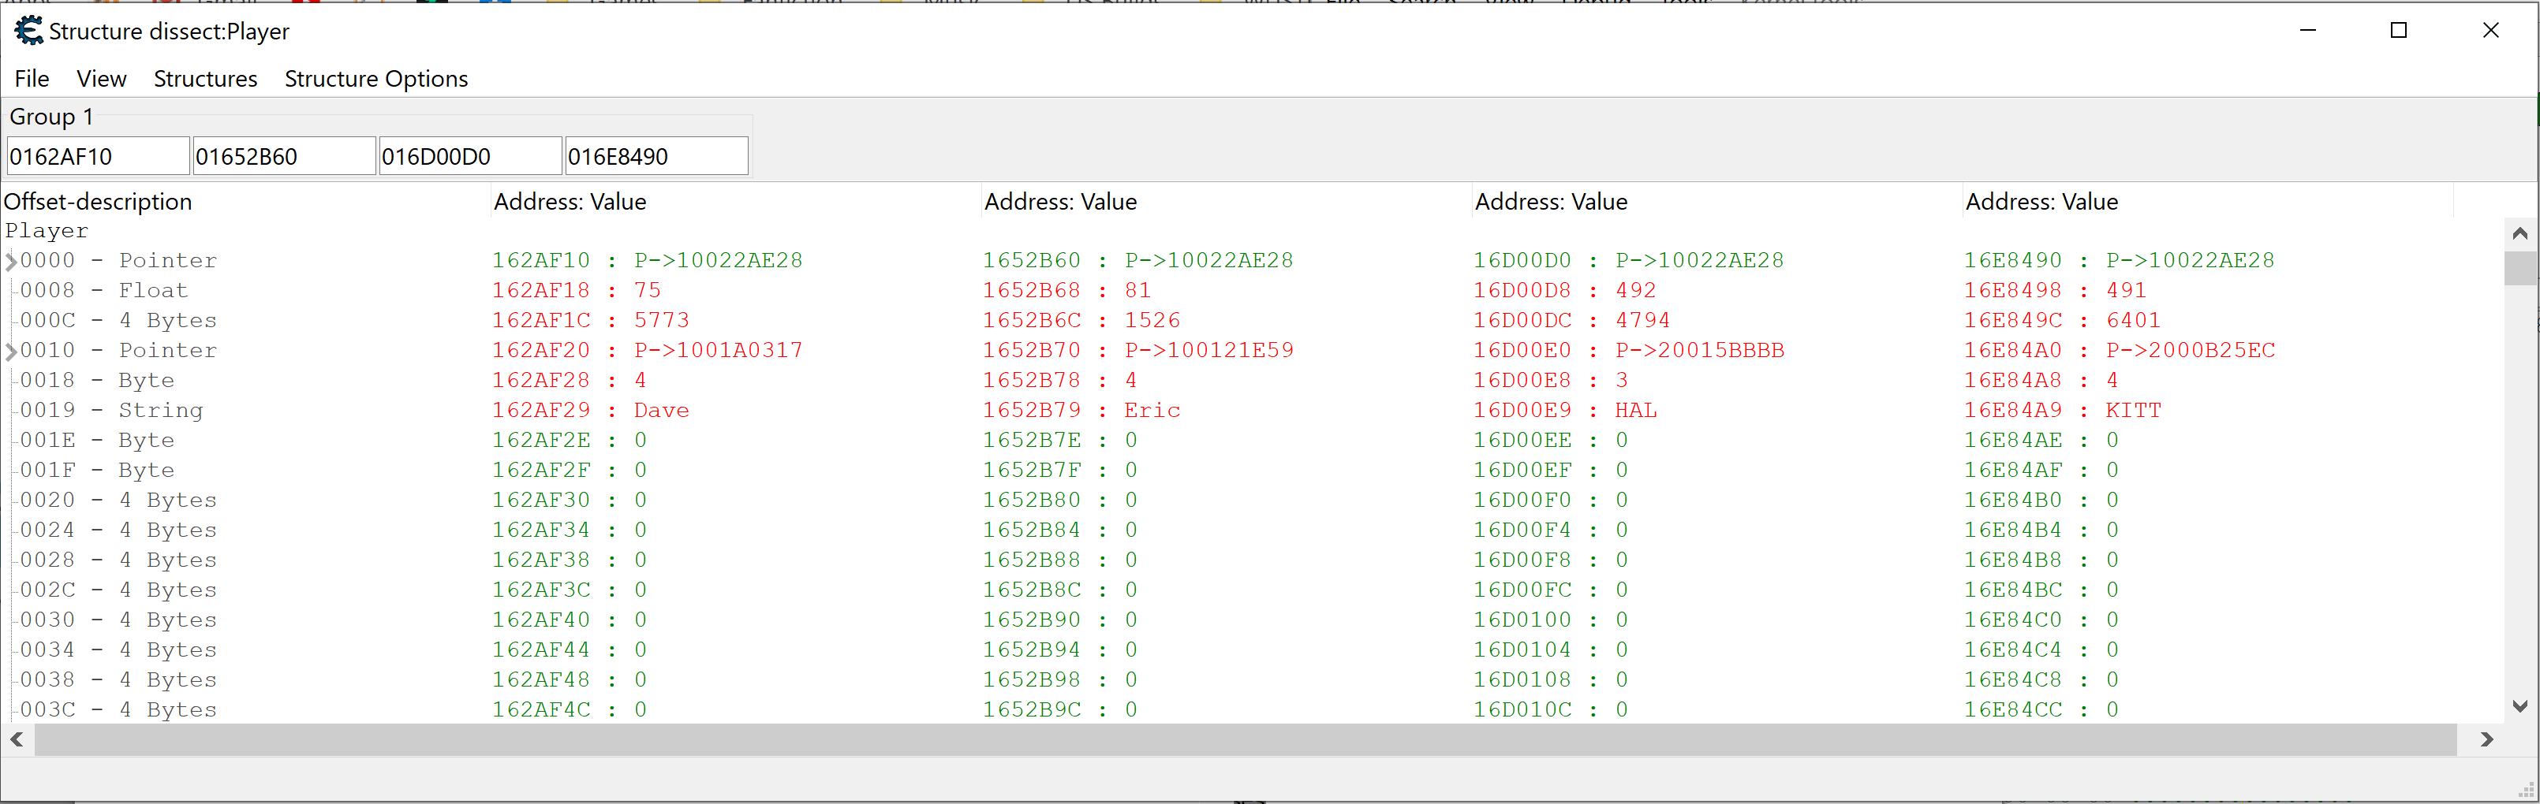Maximize the Structure dissect window
This screenshot has height=804, width=2540.
2398,31
